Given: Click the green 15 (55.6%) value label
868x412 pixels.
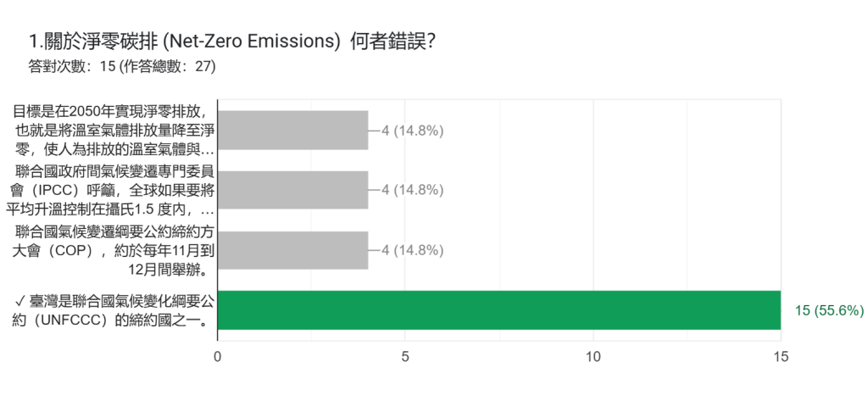Looking at the screenshot, I should pos(829,310).
